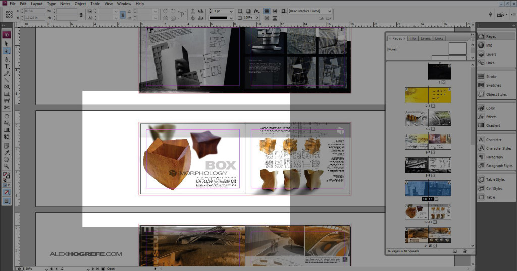This screenshot has width=517, height=271.
Task: Open the Effects panel in dock
Action: [491, 117]
